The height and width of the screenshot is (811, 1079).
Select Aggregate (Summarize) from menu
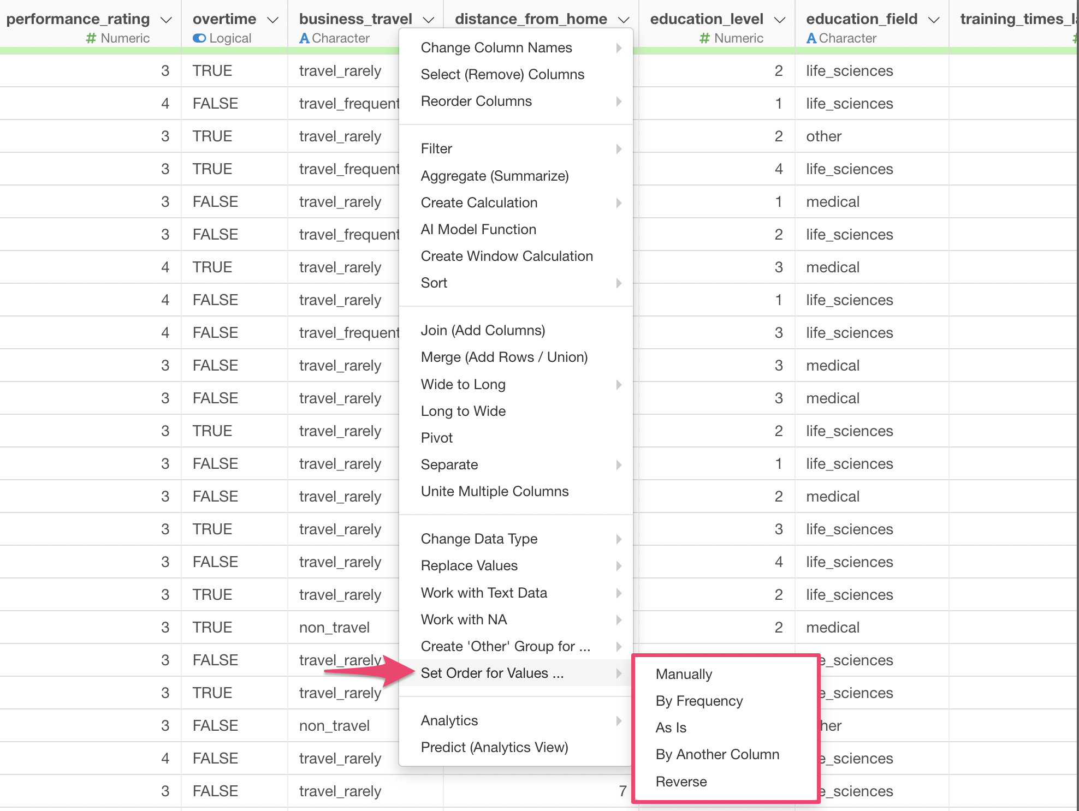coord(495,176)
